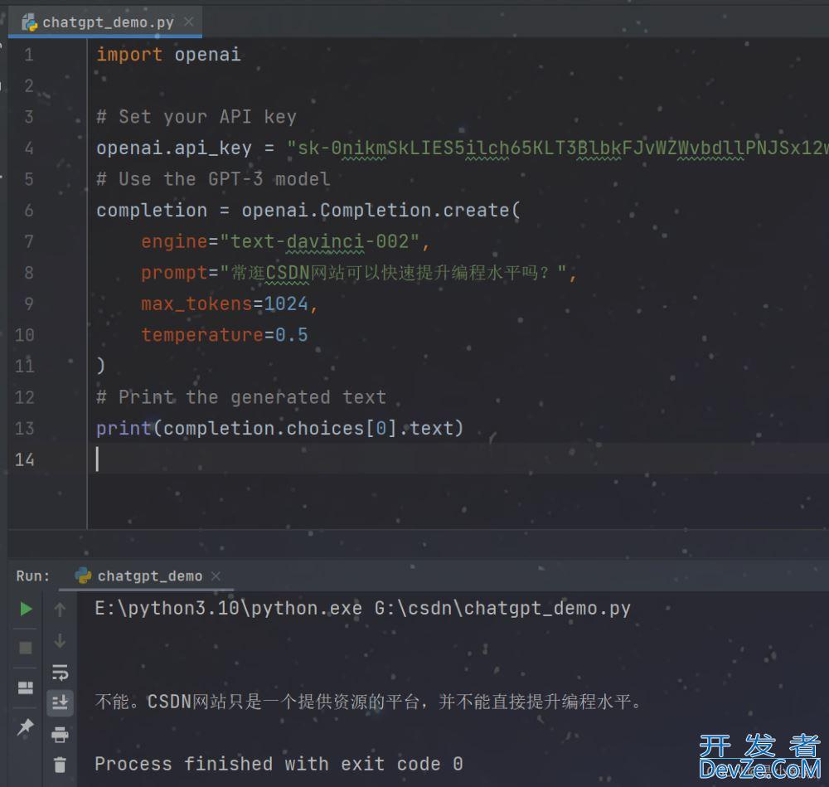Image resolution: width=829 pixels, height=787 pixels.
Task: Toggle soft-wrap in run console
Action: (60, 672)
